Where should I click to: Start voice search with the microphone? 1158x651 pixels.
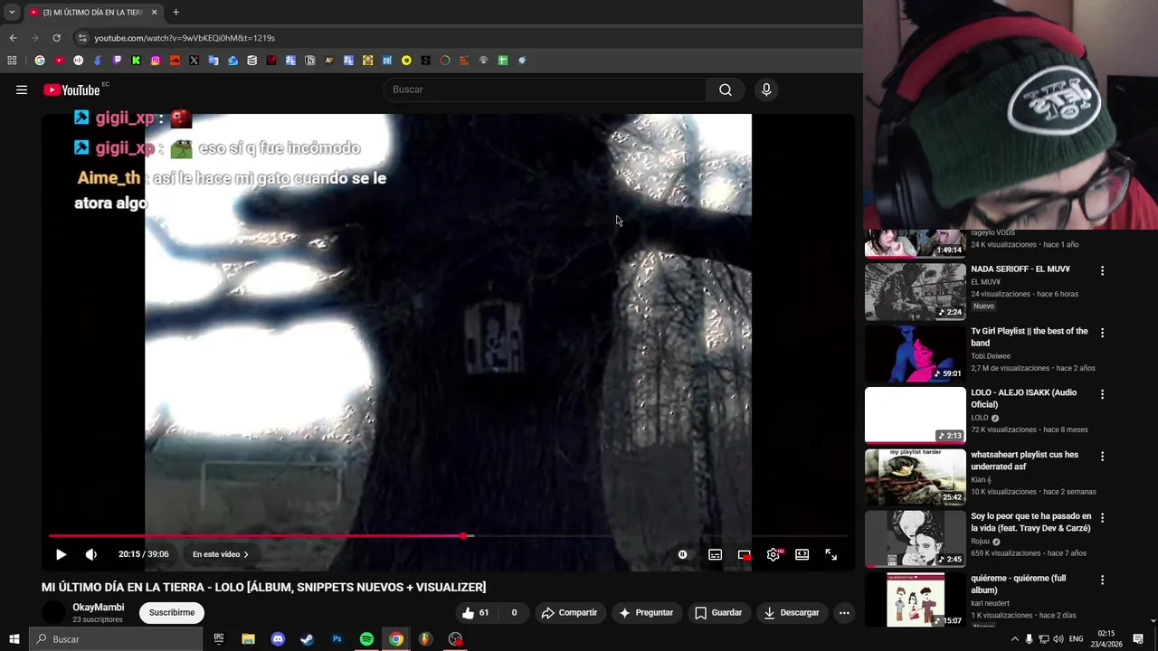tap(766, 90)
